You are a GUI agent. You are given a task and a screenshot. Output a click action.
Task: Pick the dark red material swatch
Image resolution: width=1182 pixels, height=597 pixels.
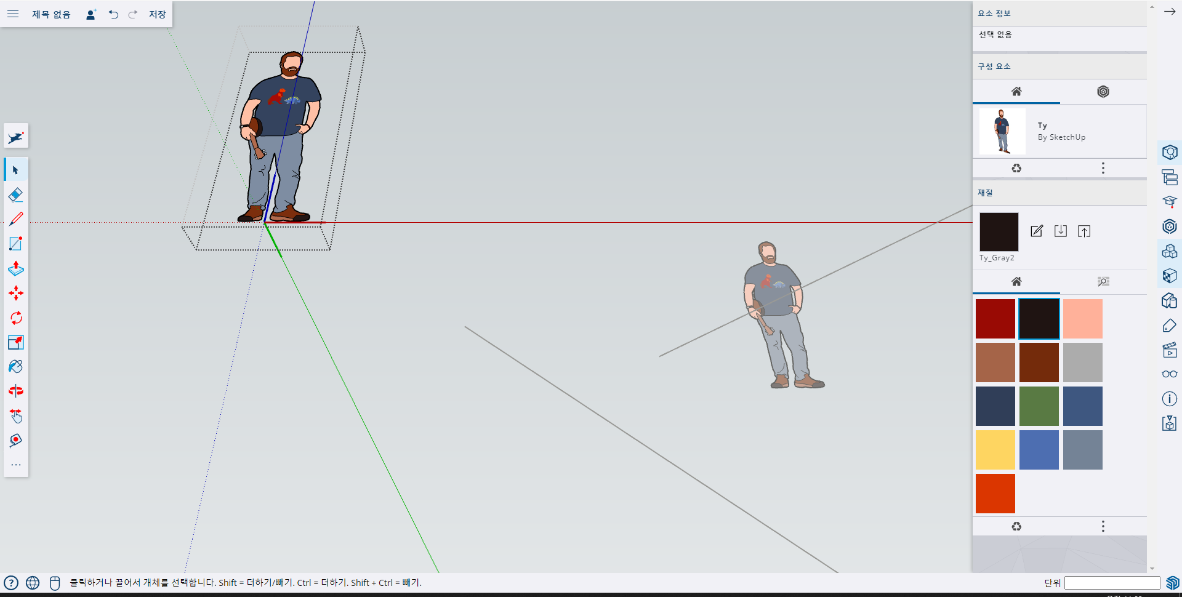click(x=995, y=319)
